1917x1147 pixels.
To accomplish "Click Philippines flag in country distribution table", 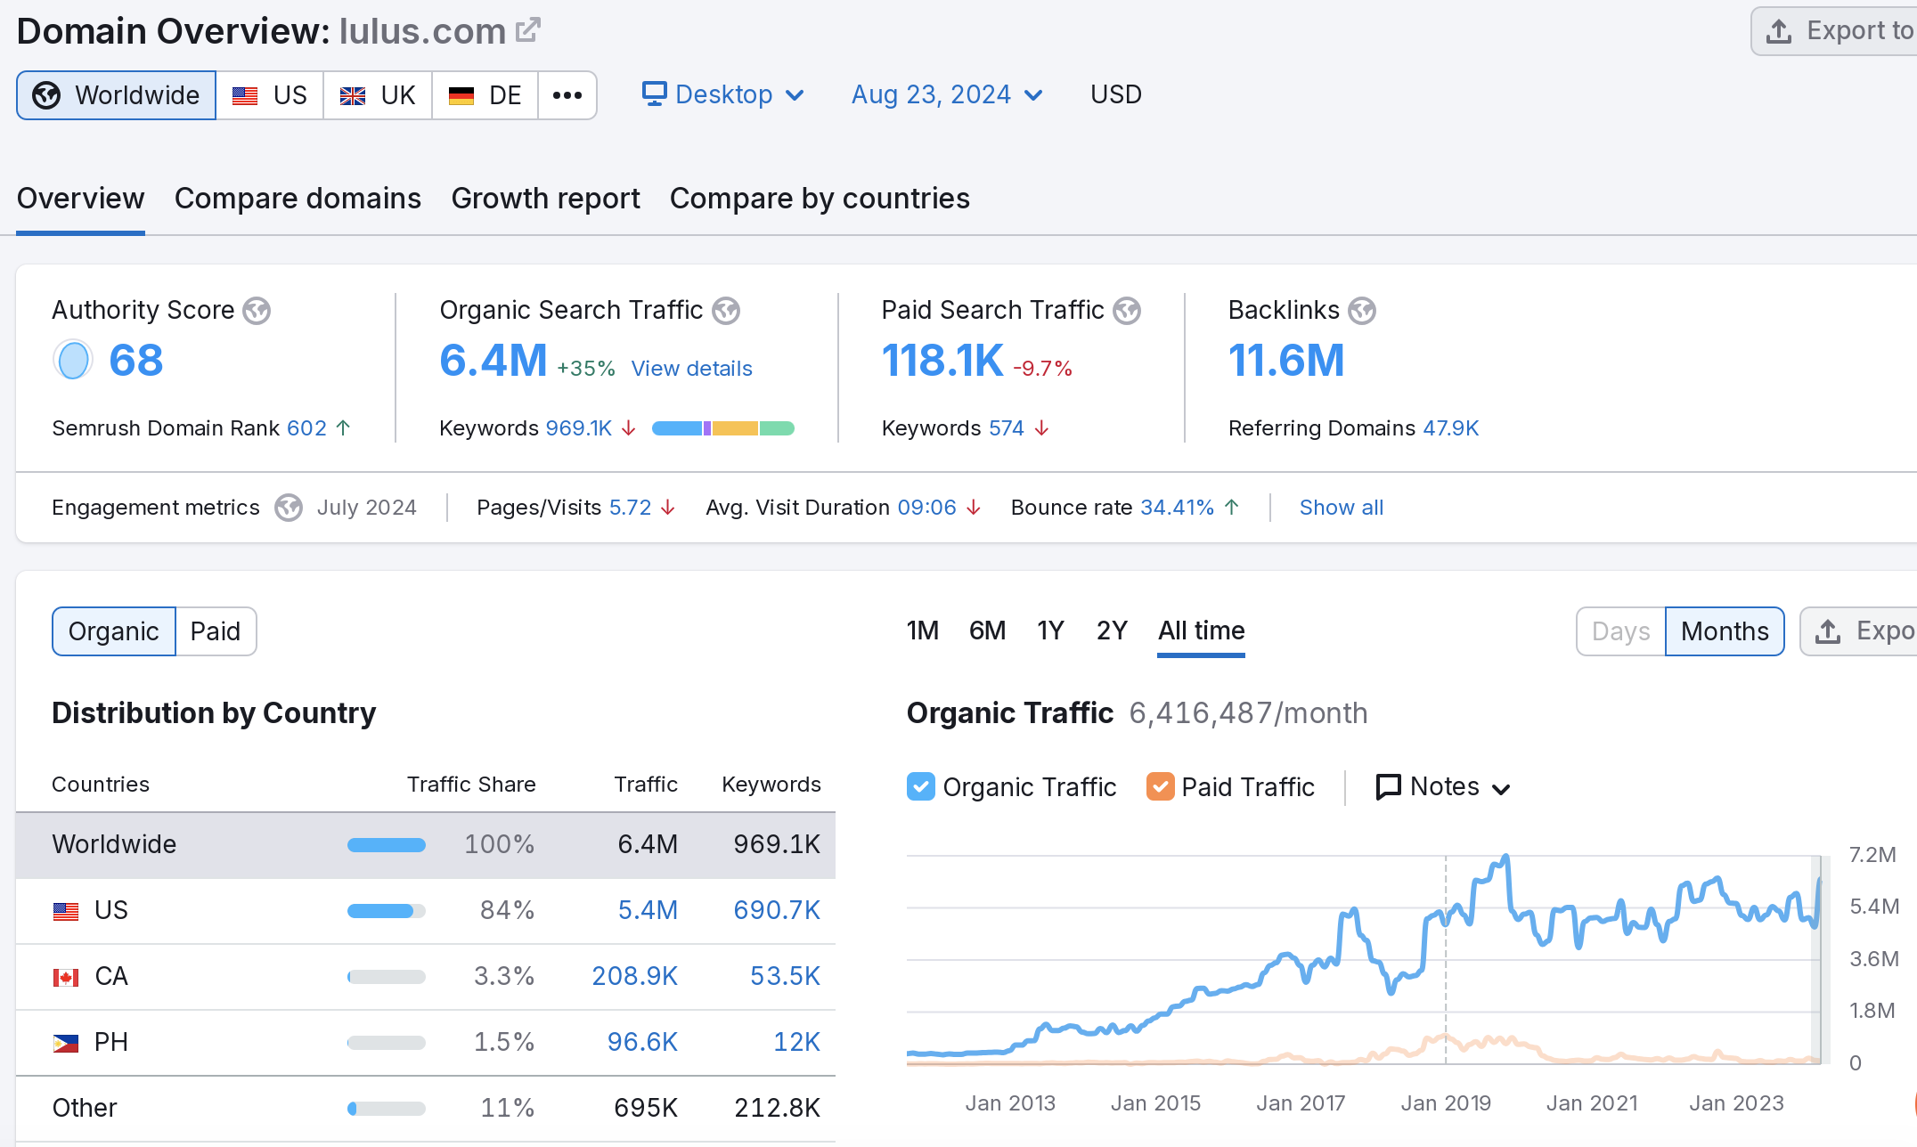I will [66, 1043].
